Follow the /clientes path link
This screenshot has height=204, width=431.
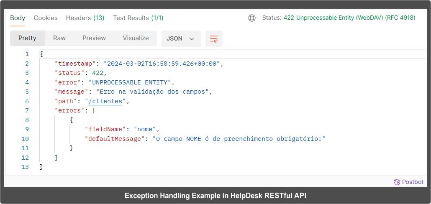click(105, 101)
